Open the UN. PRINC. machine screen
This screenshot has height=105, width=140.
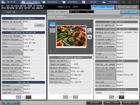pos(10,2)
